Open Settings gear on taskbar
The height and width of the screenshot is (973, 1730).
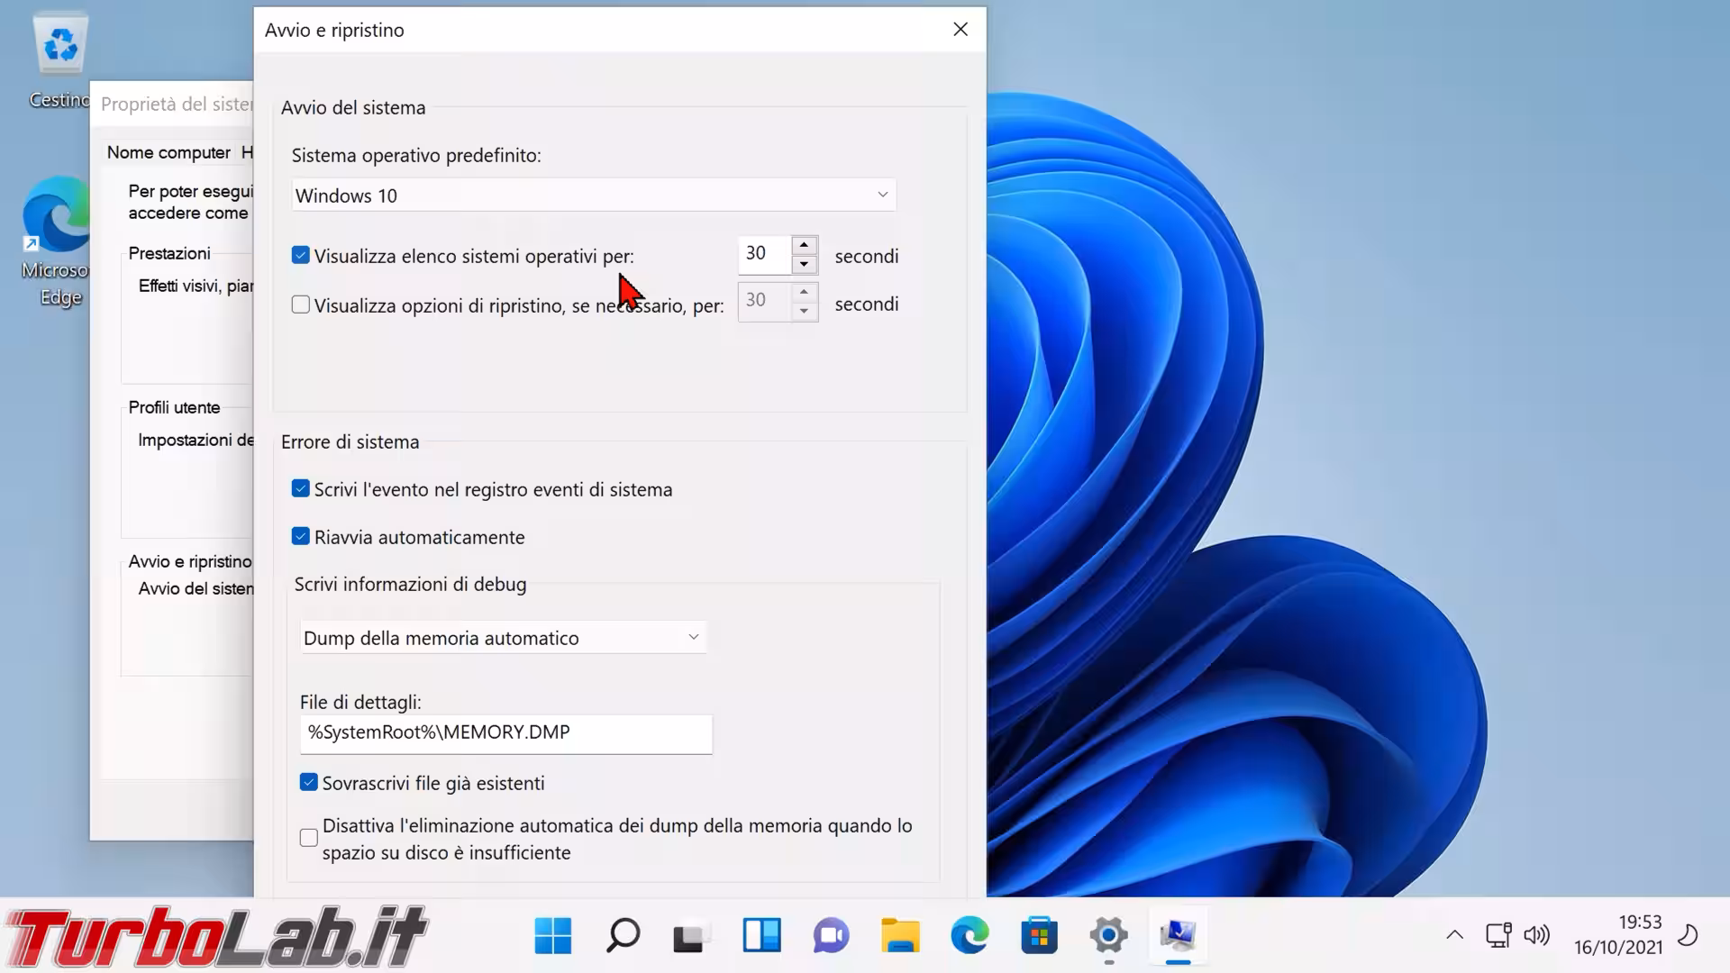(1108, 936)
